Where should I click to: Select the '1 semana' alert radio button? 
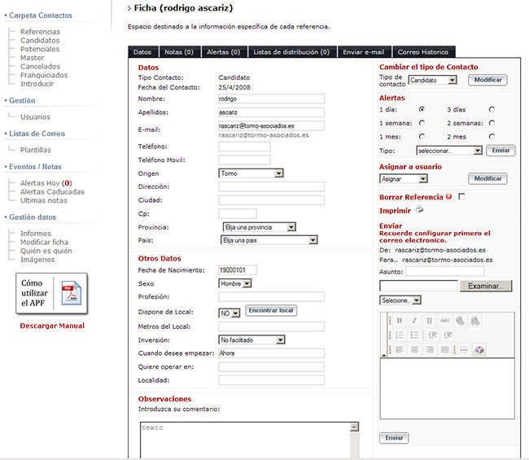(x=422, y=123)
